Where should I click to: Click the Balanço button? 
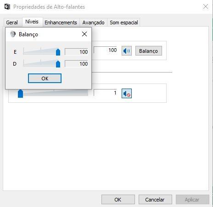point(149,51)
